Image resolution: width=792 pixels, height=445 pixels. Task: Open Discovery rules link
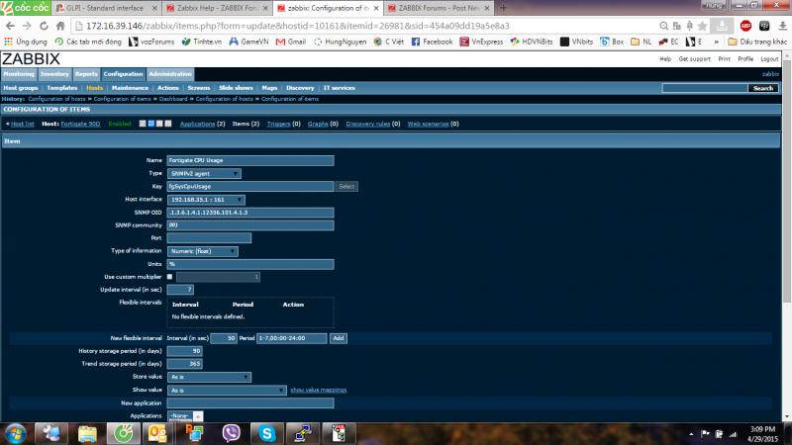tap(367, 124)
